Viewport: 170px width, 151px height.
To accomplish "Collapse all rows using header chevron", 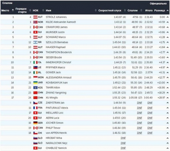I will click(x=168, y=10).
